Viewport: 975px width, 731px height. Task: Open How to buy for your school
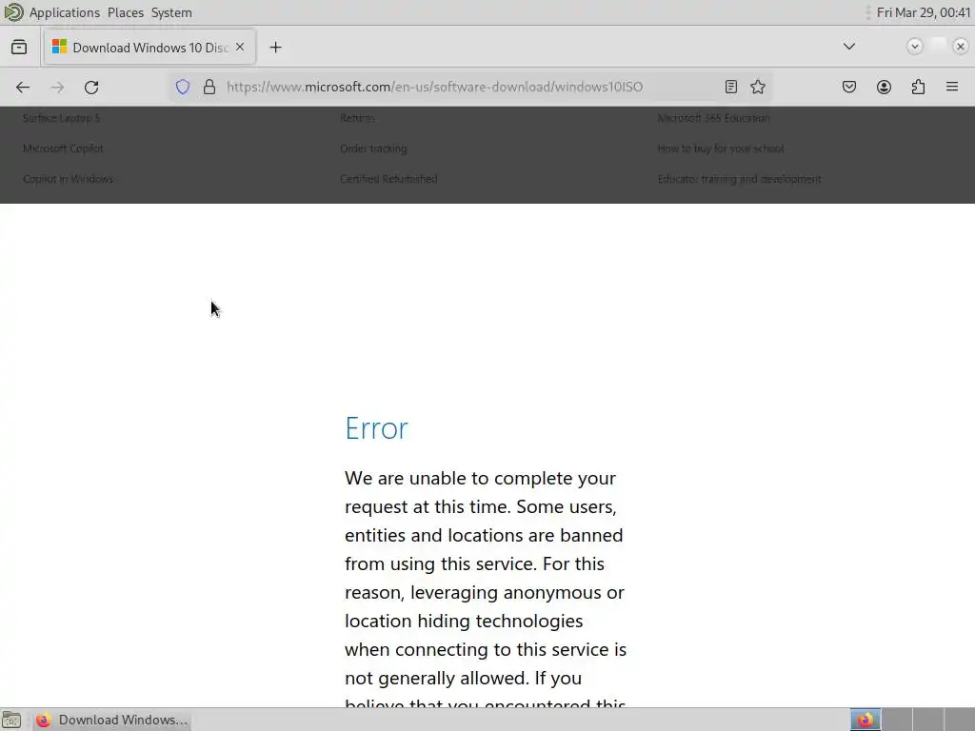(720, 148)
